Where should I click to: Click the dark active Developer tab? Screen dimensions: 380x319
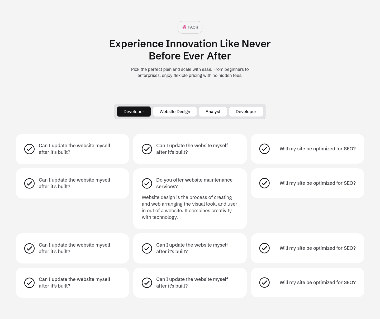click(134, 112)
